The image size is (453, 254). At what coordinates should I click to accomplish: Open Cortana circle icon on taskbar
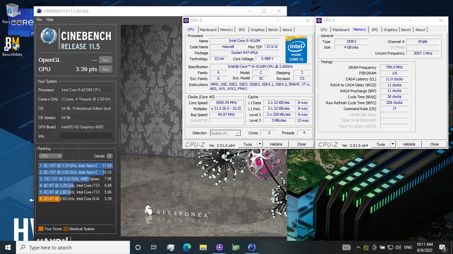click(x=138, y=247)
